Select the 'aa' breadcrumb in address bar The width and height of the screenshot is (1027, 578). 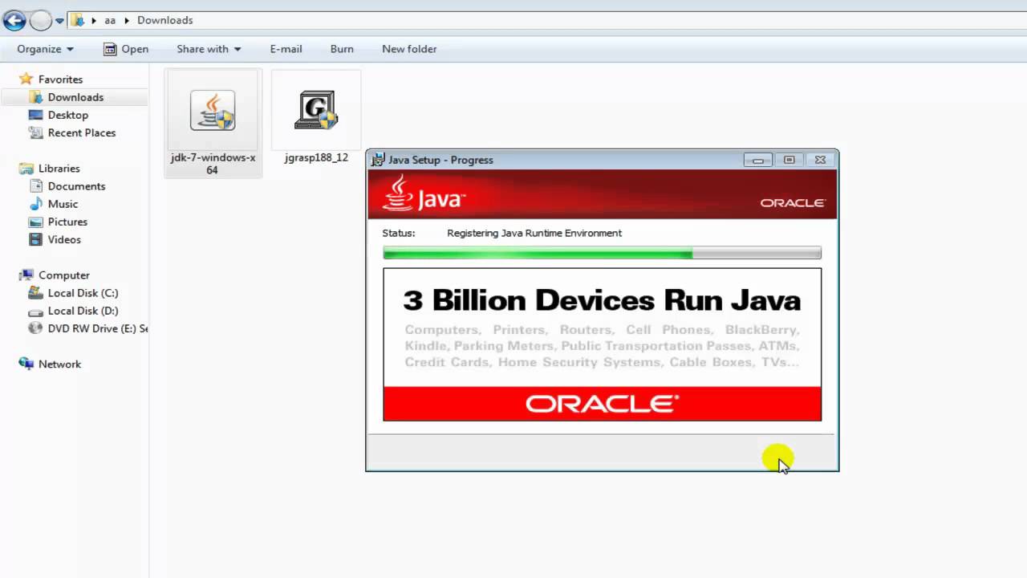coord(110,20)
